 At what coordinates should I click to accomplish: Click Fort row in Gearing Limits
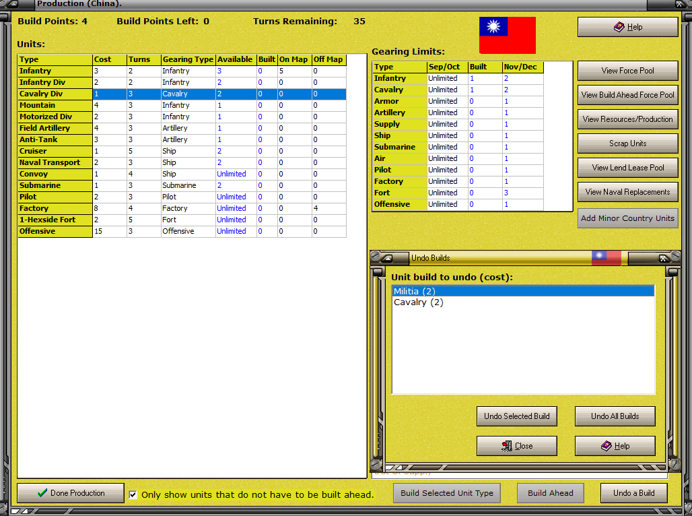tap(458, 193)
